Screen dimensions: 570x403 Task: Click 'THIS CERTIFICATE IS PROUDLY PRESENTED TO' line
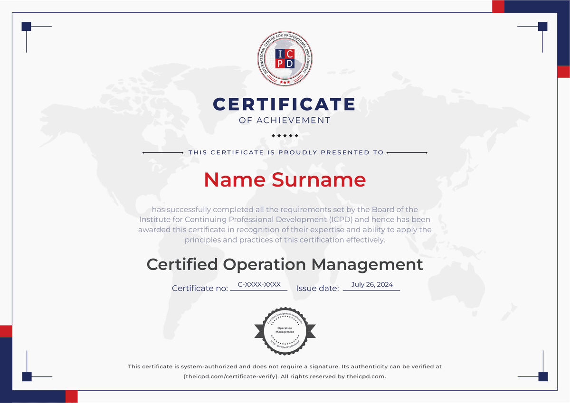286,152
